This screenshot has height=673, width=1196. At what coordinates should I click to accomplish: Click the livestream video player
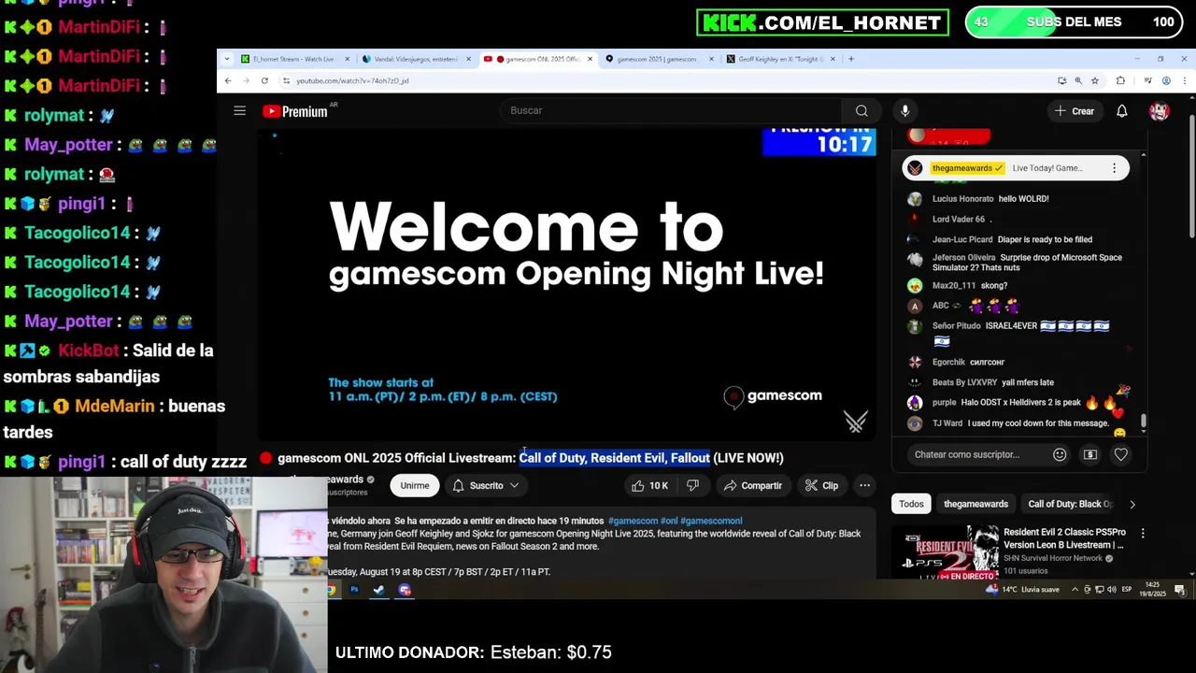(567, 283)
